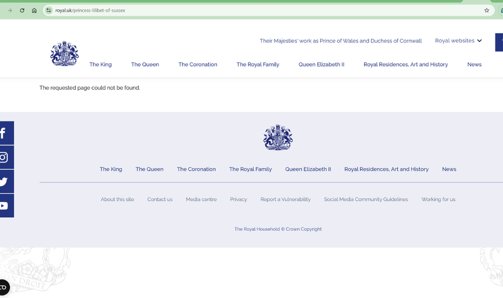Expand the Royal websites dropdown
The width and height of the screenshot is (503, 298).
coord(458,41)
